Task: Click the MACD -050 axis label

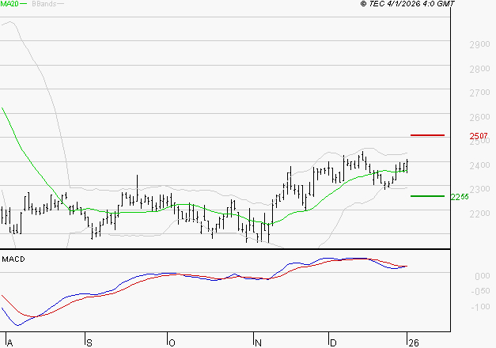Action: click(480, 291)
